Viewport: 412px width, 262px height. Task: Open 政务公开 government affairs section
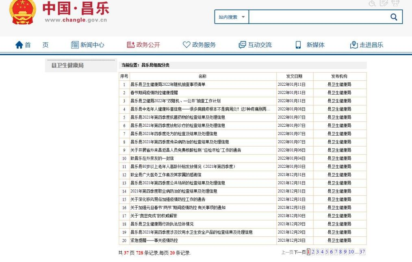[x=143, y=45]
